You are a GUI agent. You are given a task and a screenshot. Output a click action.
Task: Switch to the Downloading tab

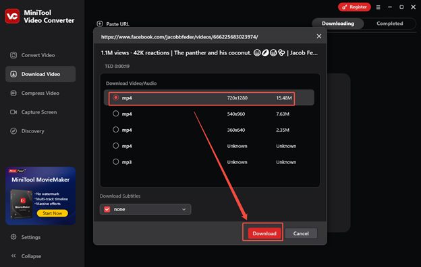pyautogui.click(x=338, y=24)
